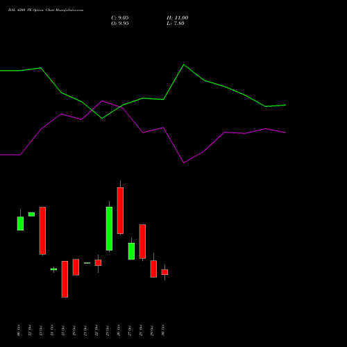Select the green candle above 06 Oct
This screenshot has height=347, width=347.
[x=20, y=223]
